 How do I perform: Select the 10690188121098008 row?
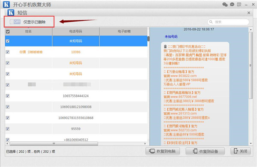click(x=76, y=107)
